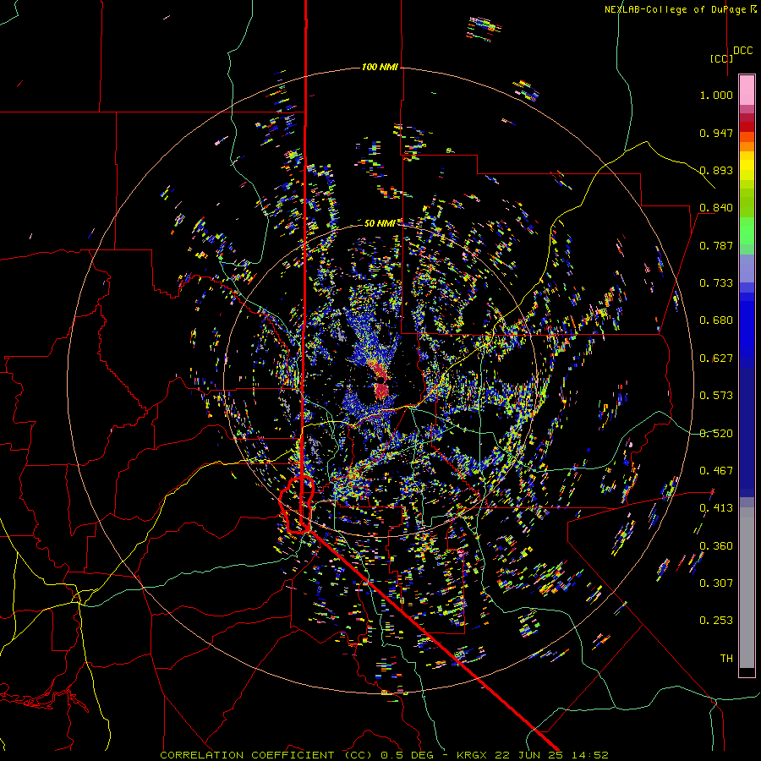This screenshot has width=761, height=761.
Task: Click the "TH" threshold label on the scale
Action: pos(726,659)
